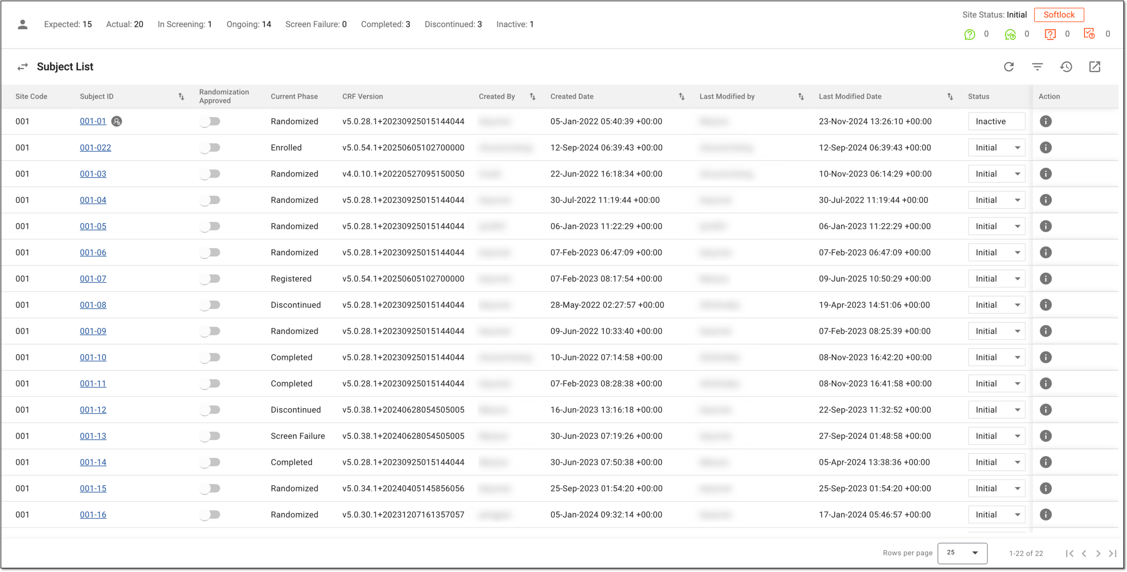Image resolution: width=1127 pixels, height=572 pixels.
Task: Open the history clock icon
Action: click(1066, 67)
